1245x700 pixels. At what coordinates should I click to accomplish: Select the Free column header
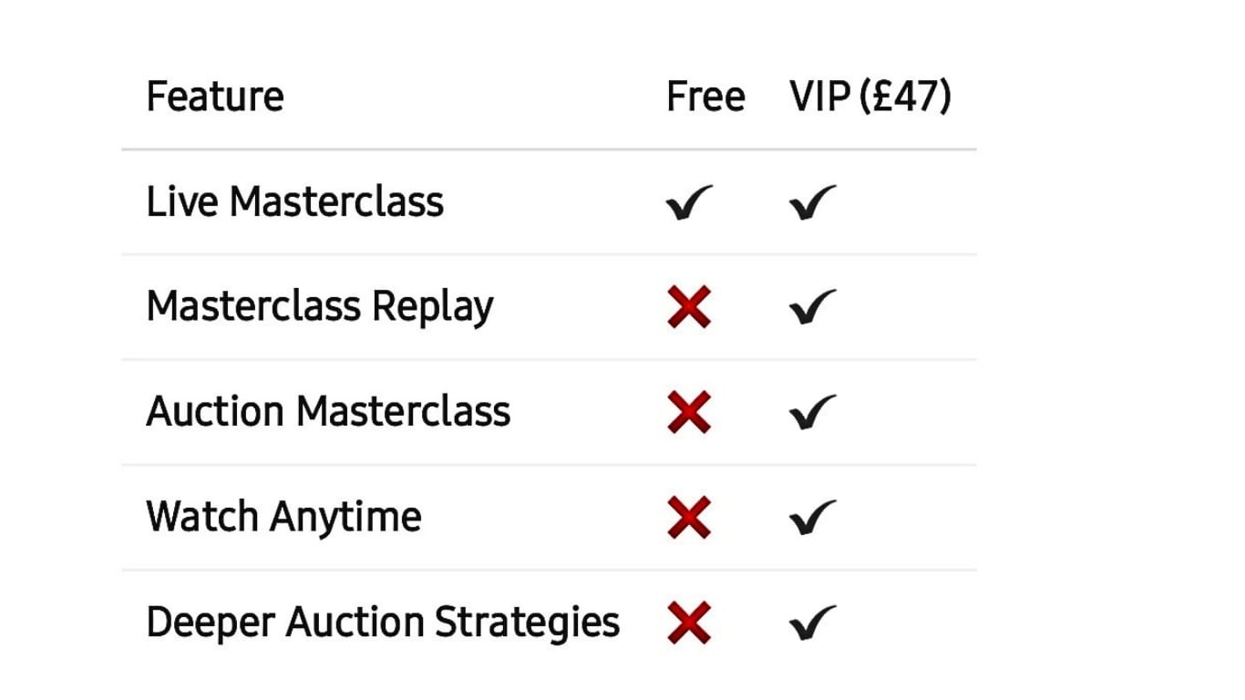(705, 97)
